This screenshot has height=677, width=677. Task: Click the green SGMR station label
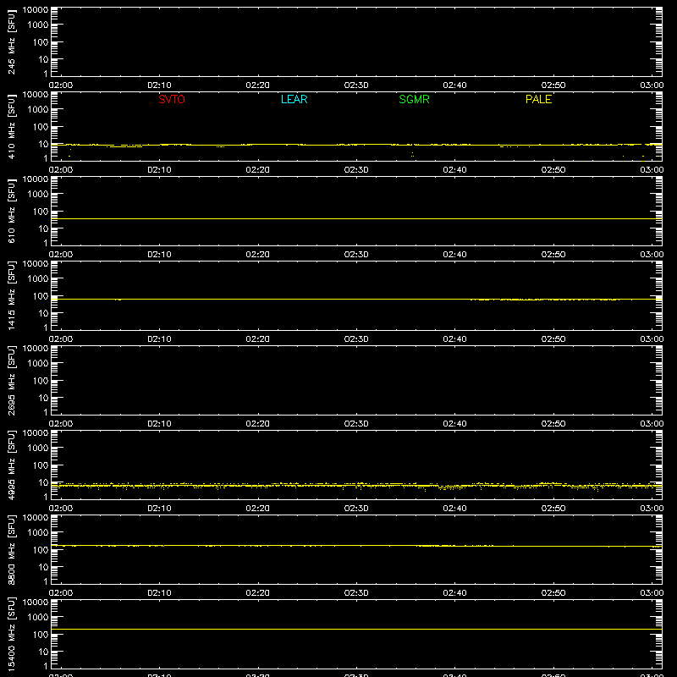[414, 99]
